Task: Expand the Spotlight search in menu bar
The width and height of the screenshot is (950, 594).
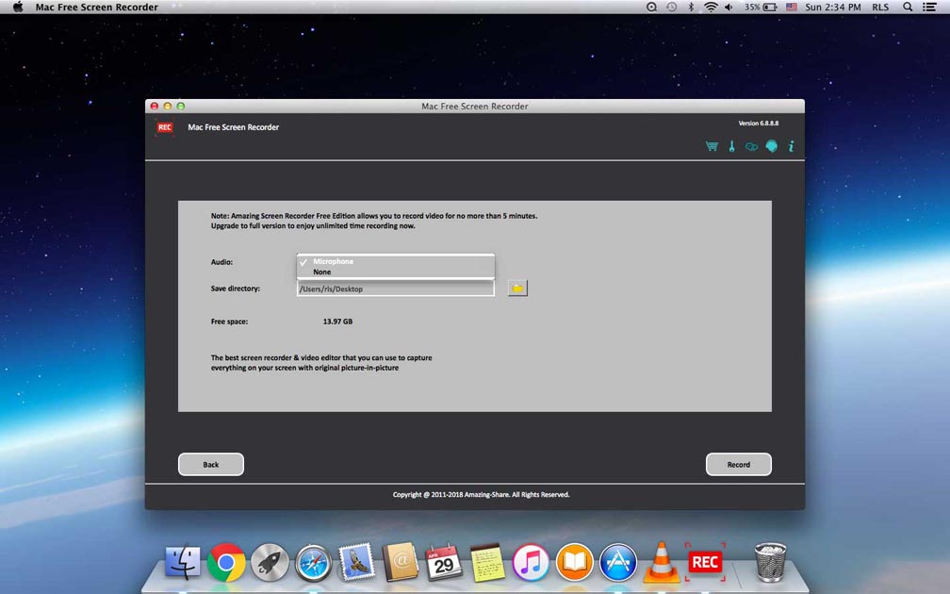Action: pyautogui.click(x=906, y=7)
